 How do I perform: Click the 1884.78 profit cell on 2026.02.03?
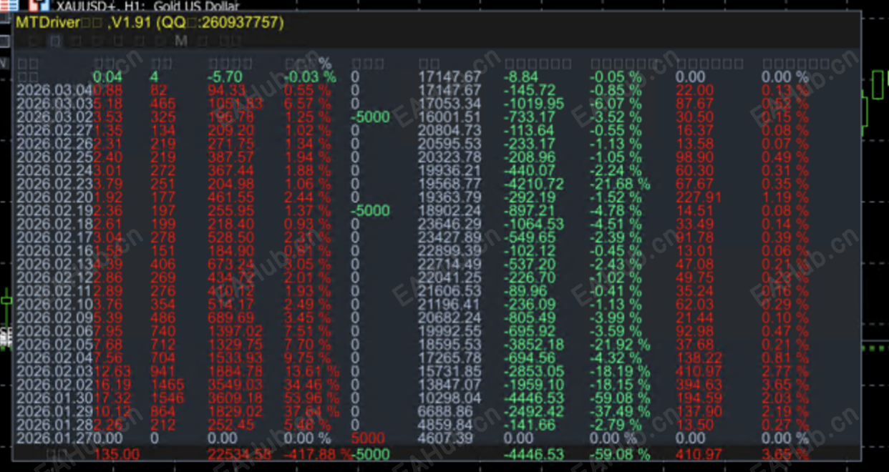pyautogui.click(x=235, y=372)
